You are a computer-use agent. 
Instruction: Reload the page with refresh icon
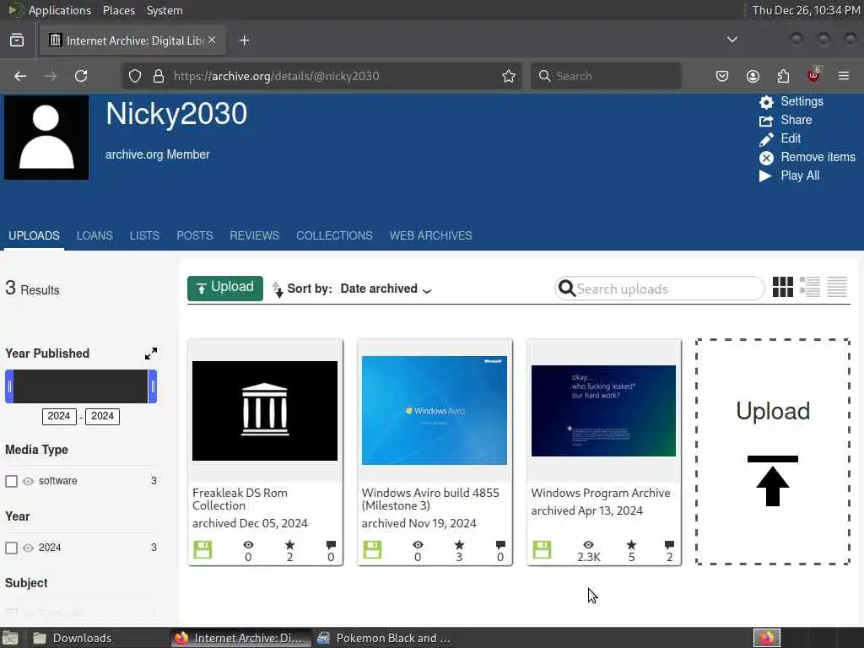81,76
